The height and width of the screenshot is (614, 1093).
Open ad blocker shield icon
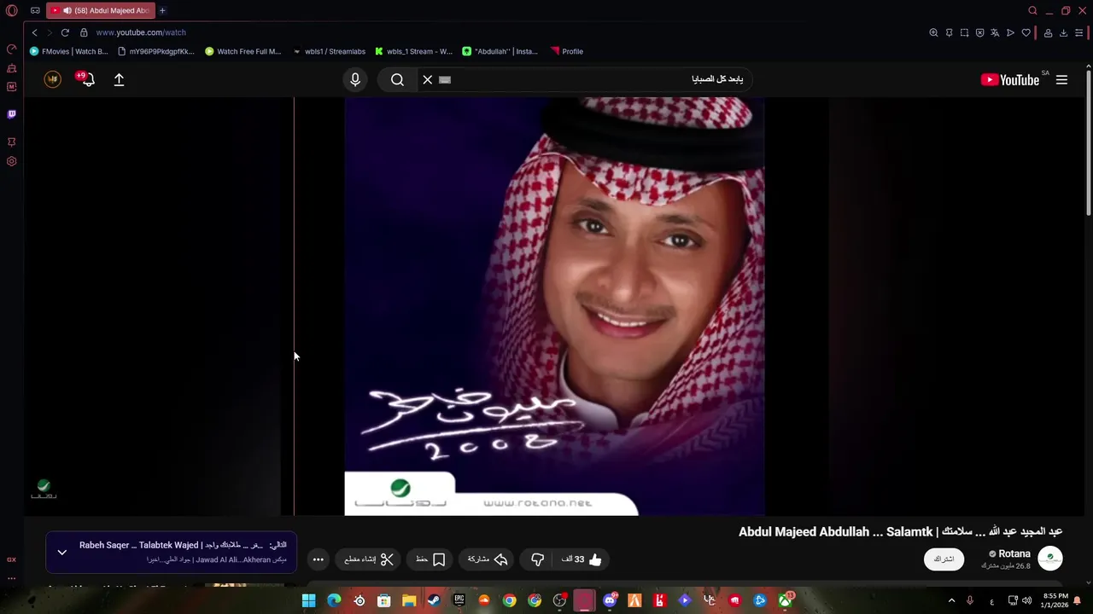point(979,32)
